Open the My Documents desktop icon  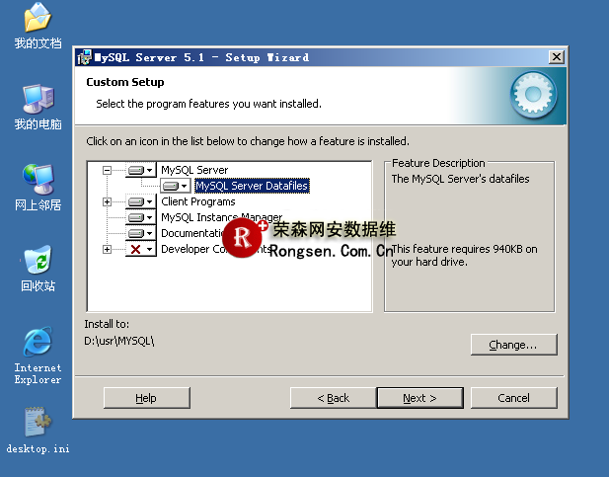click(x=38, y=19)
